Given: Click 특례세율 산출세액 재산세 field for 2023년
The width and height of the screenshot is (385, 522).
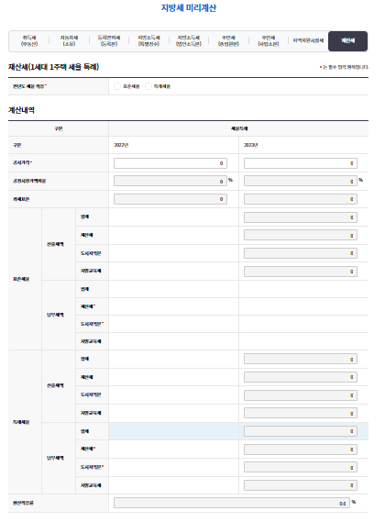Looking at the screenshot, I should [x=301, y=377].
